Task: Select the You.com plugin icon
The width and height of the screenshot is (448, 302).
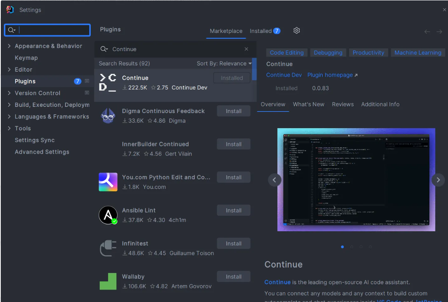Action: [x=108, y=182]
